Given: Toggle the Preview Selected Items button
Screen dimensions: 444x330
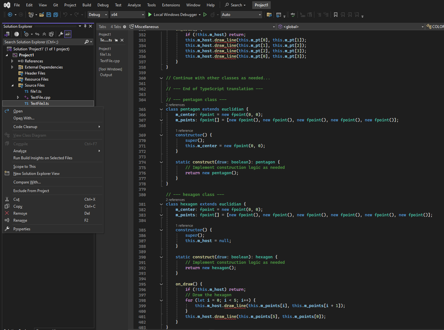Looking at the screenshot, I should (68, 34).
